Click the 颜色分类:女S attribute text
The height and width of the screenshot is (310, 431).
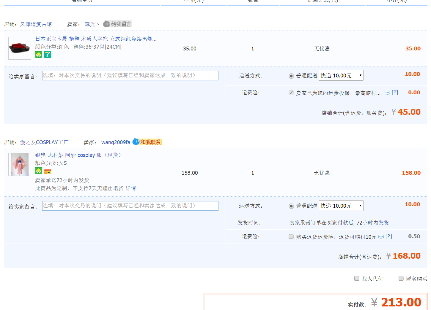point(51,163)
